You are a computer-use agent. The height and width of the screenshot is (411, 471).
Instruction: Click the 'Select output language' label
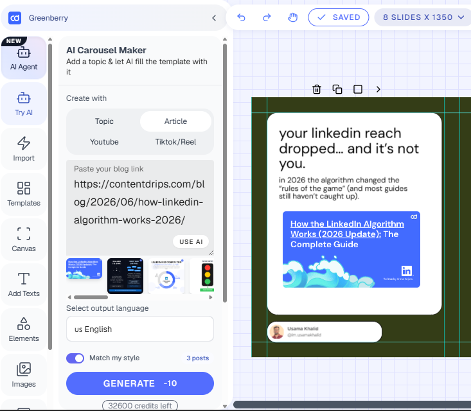coord(107,308)
